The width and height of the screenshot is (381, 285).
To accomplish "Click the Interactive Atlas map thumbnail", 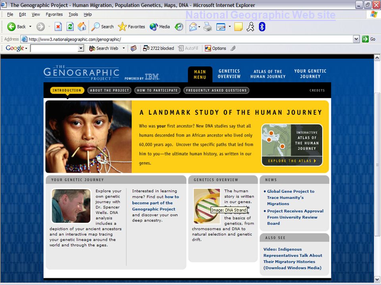I will click(276, 140).
